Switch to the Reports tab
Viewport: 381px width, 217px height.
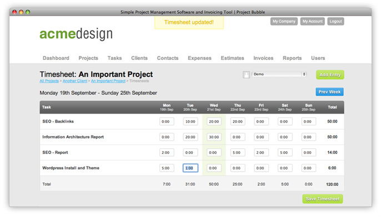[x=292, y=58]
